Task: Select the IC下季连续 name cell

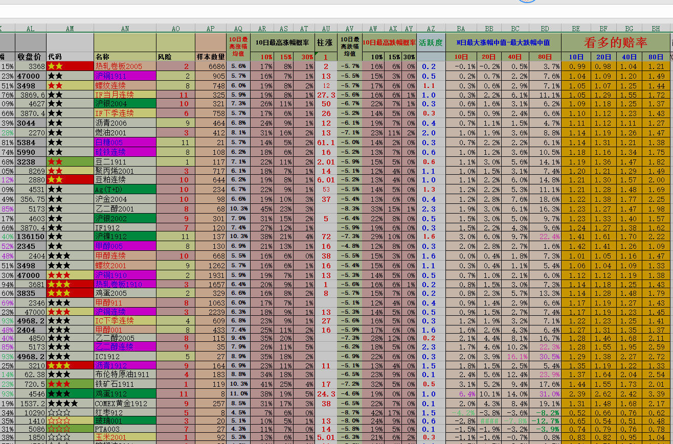Action: tap(125, 321)
